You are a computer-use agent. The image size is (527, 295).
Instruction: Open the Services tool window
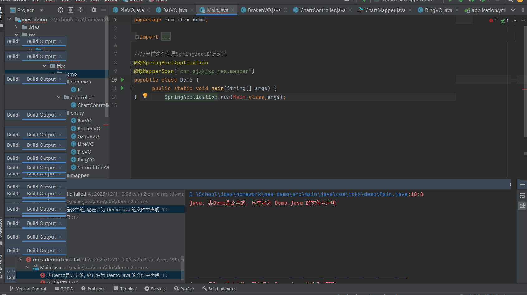[155, 289]
